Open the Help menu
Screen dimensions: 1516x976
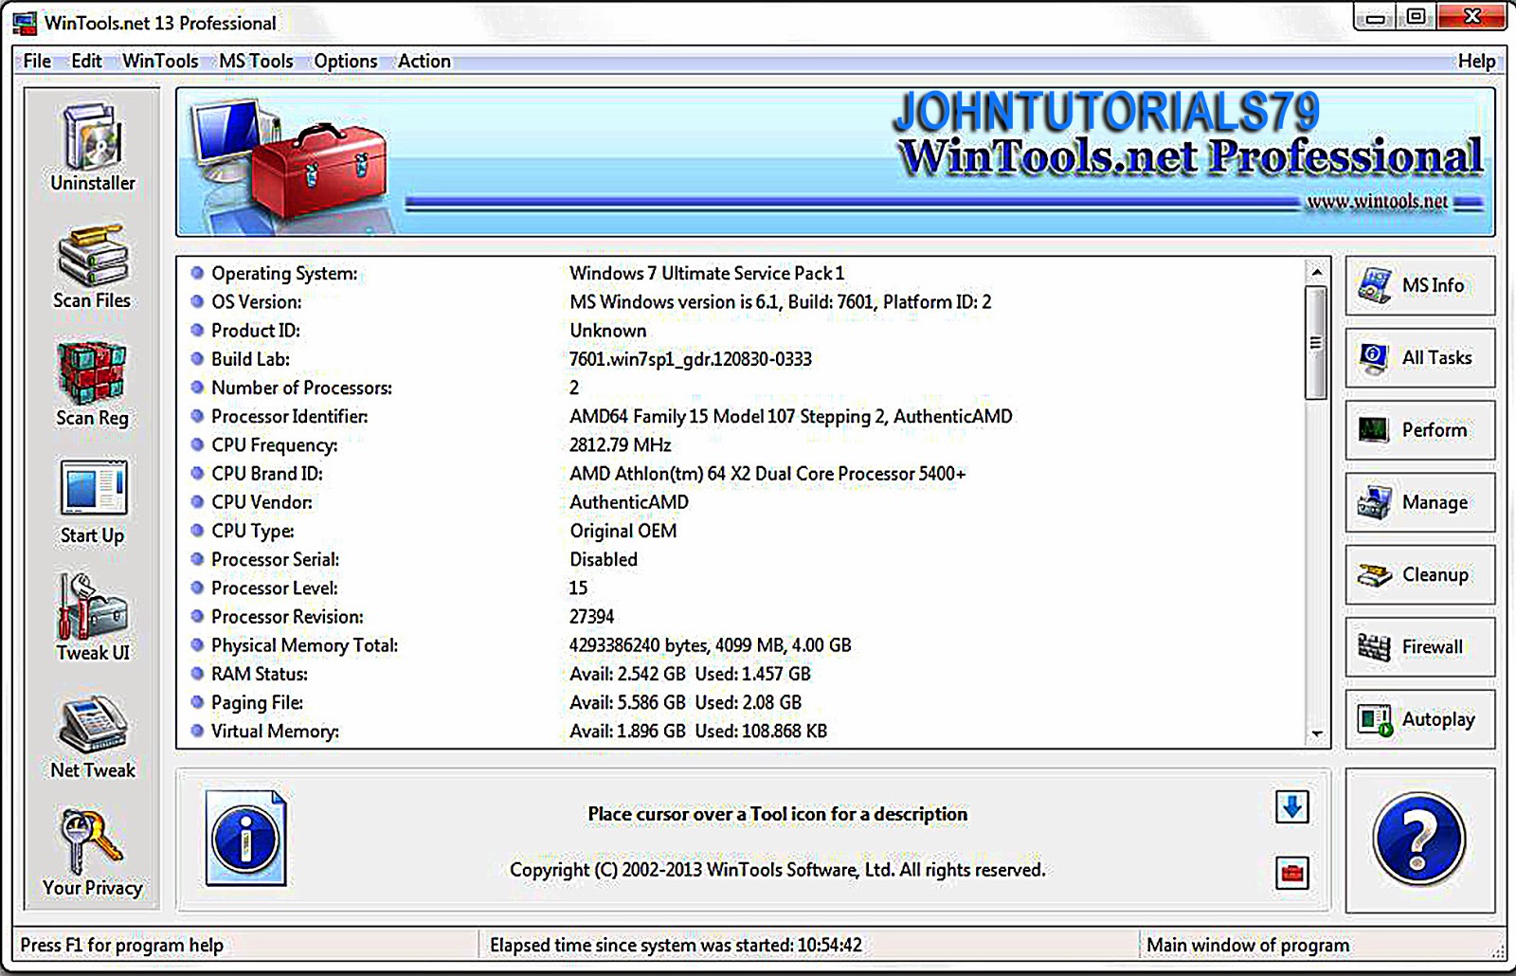(x=1476, y=62)
